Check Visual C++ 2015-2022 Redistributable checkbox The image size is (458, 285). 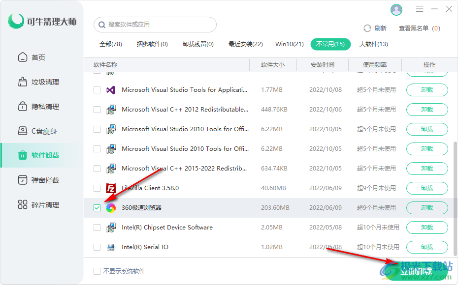(97, 169)
